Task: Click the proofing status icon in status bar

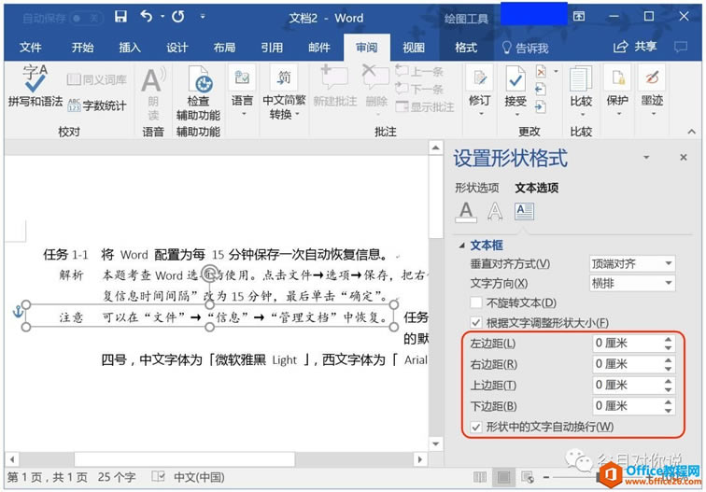Action: coord(158,477)
